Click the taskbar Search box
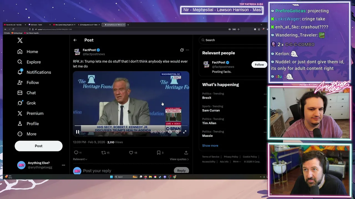Screen dimensions: 355x199 126,177
